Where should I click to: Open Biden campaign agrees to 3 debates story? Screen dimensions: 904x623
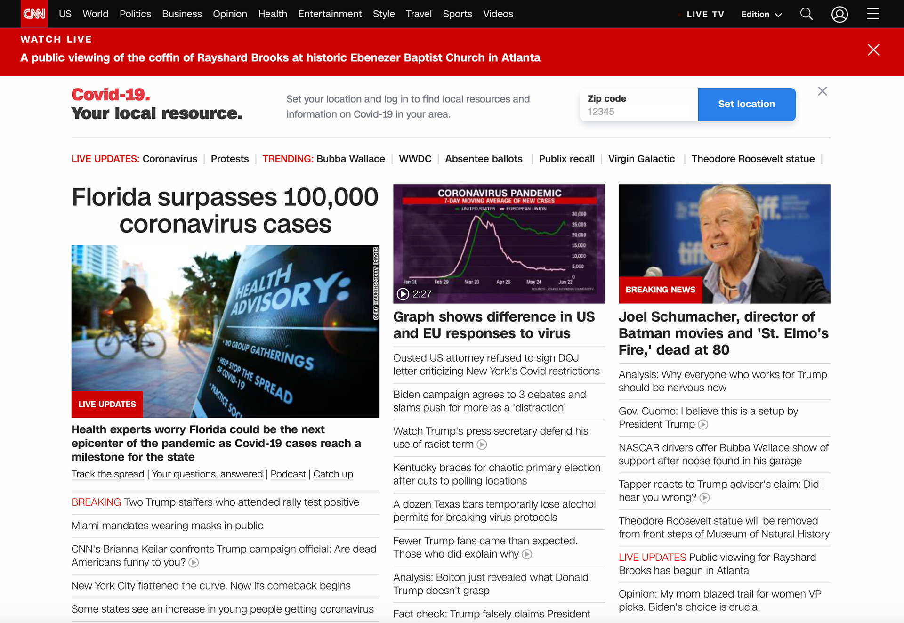(490, 401)
